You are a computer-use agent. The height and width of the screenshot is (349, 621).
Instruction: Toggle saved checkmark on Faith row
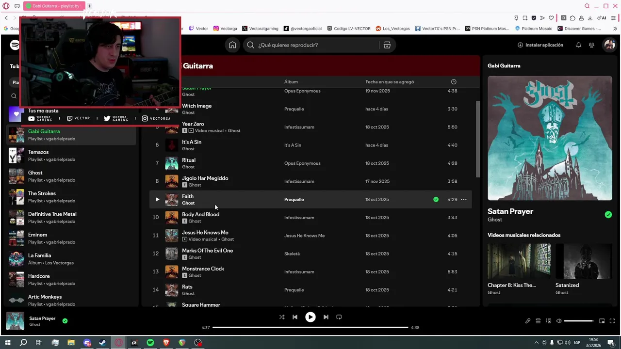[x=436, y=199]
